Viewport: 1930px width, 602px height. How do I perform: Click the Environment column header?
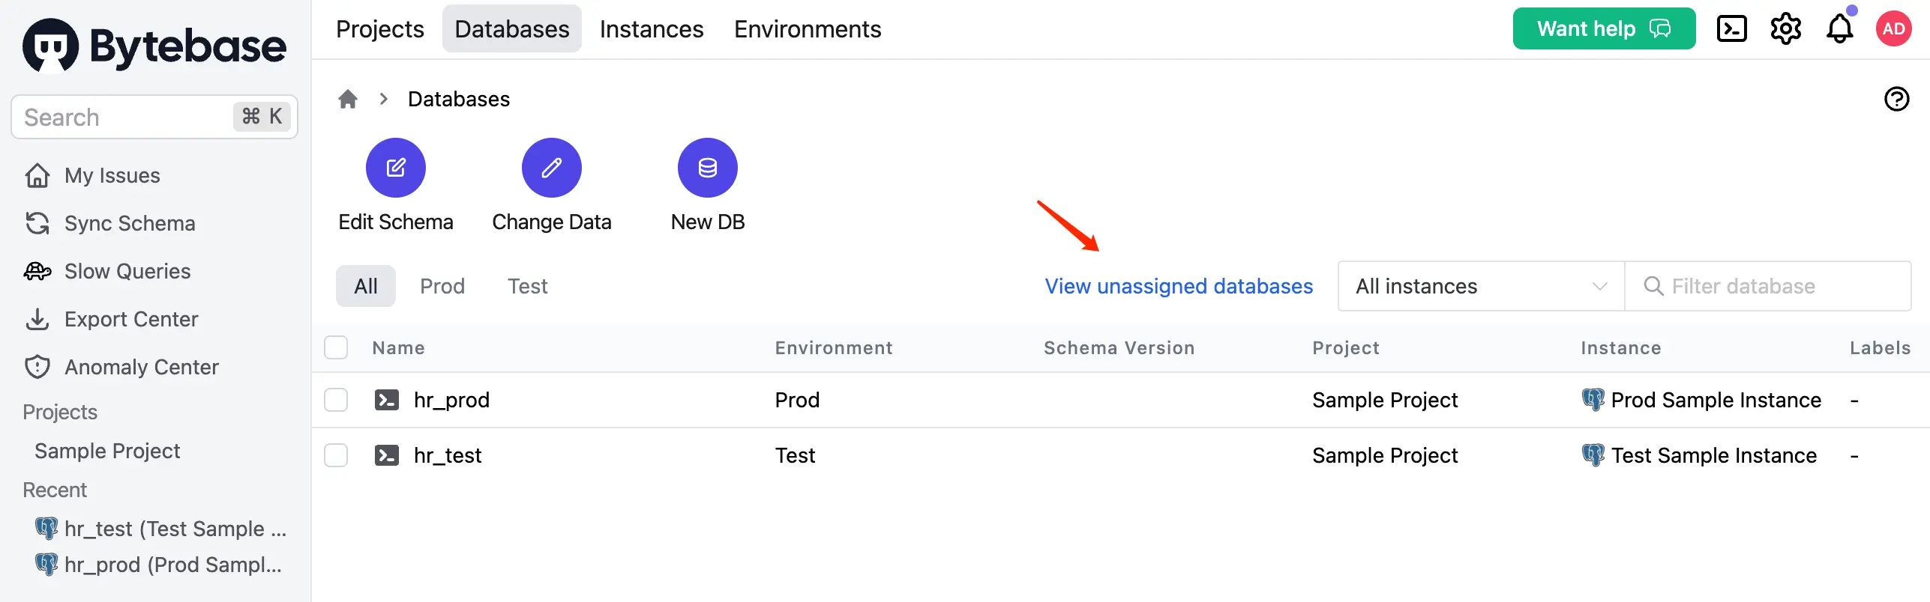tap(834, 347)
